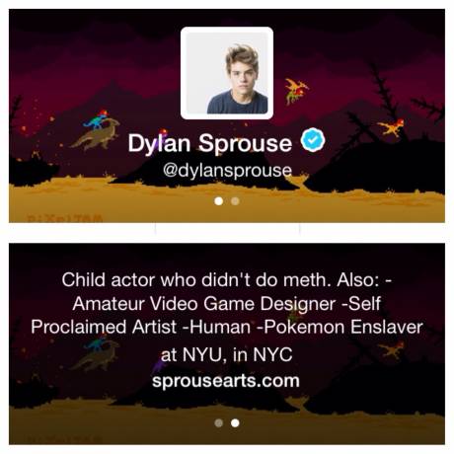Screen dimensions: 454x454
Task: Click the dimmed orange raptor behind the bio
Action: (391, 349)
